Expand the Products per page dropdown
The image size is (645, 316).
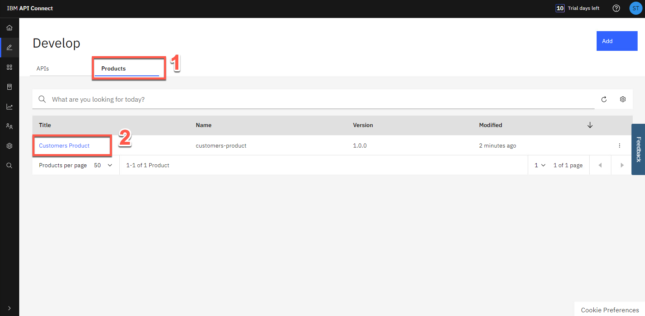click(103, 165)
